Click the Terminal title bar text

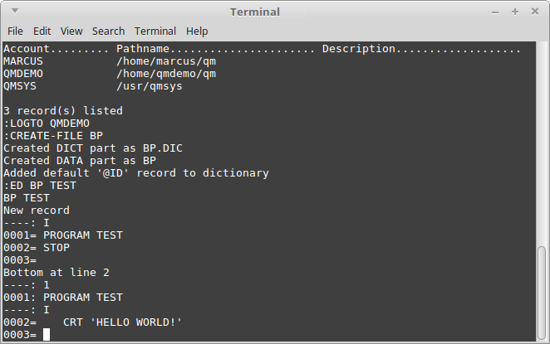255,12
